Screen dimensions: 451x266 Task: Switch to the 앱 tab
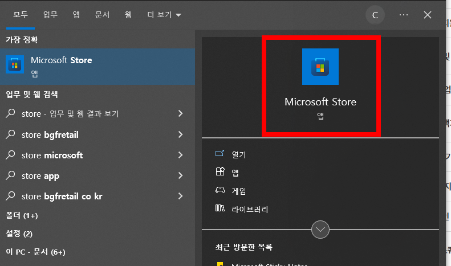click(76, 15)
